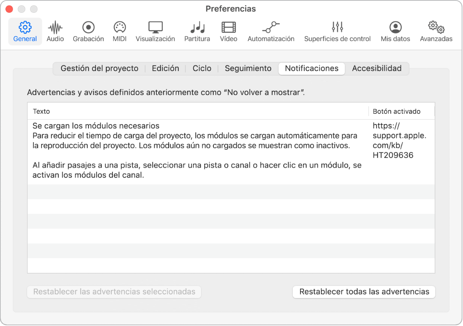Click Restablecer todas las advertencias
Viewport: 463px width, 326px height.
coord(364,292)
